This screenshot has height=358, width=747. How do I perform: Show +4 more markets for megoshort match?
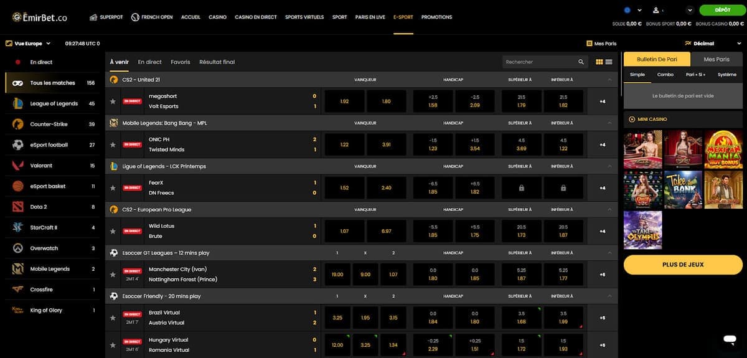pos(602,101)
